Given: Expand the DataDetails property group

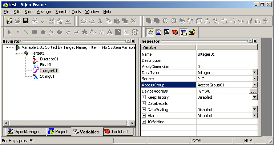Looking at the screenshot, I should point(144,103).
